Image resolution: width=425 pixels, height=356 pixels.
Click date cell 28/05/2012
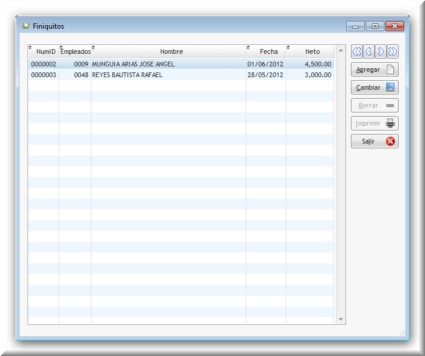tap(265, 75)
